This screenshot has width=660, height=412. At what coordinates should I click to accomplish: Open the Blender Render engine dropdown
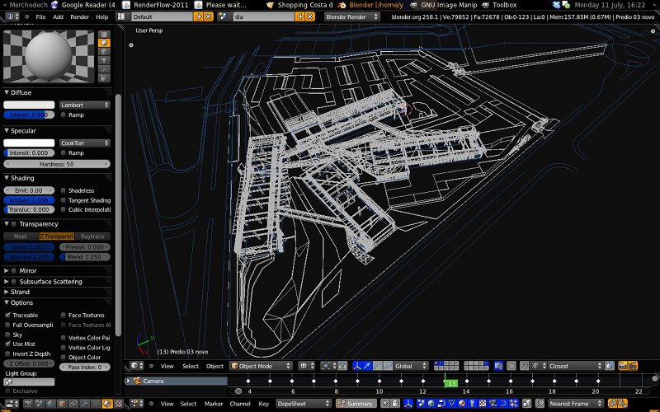(352, 16)
